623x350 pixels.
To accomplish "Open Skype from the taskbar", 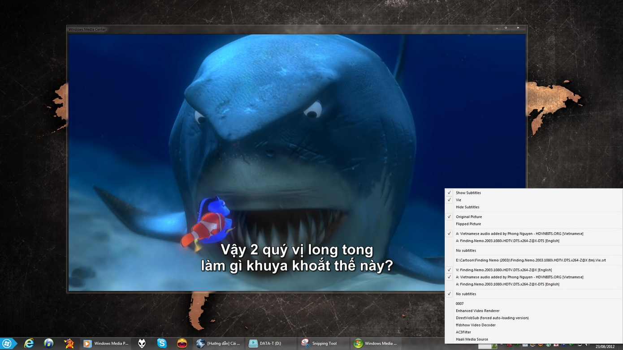I will tap(162, 343).
